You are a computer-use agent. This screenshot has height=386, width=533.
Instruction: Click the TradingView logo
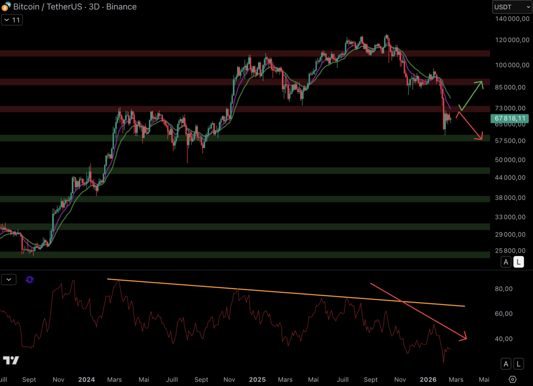[x=11, y=360]
